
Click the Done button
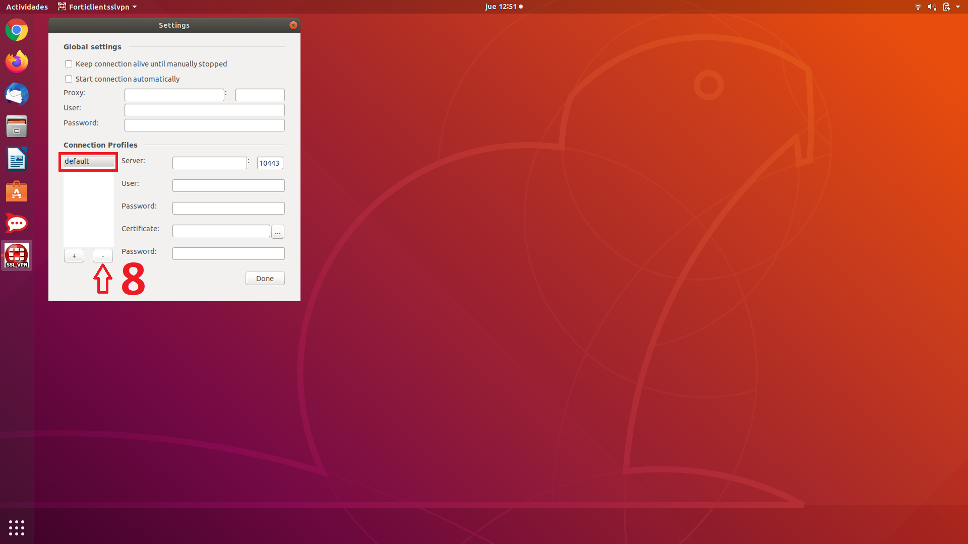click(265, 279)
